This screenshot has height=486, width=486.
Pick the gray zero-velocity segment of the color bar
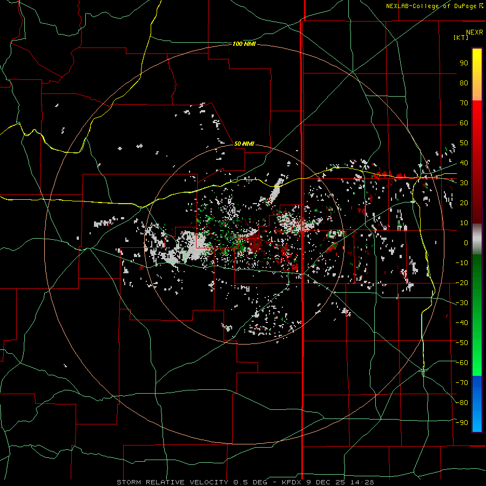coord(477,239)
